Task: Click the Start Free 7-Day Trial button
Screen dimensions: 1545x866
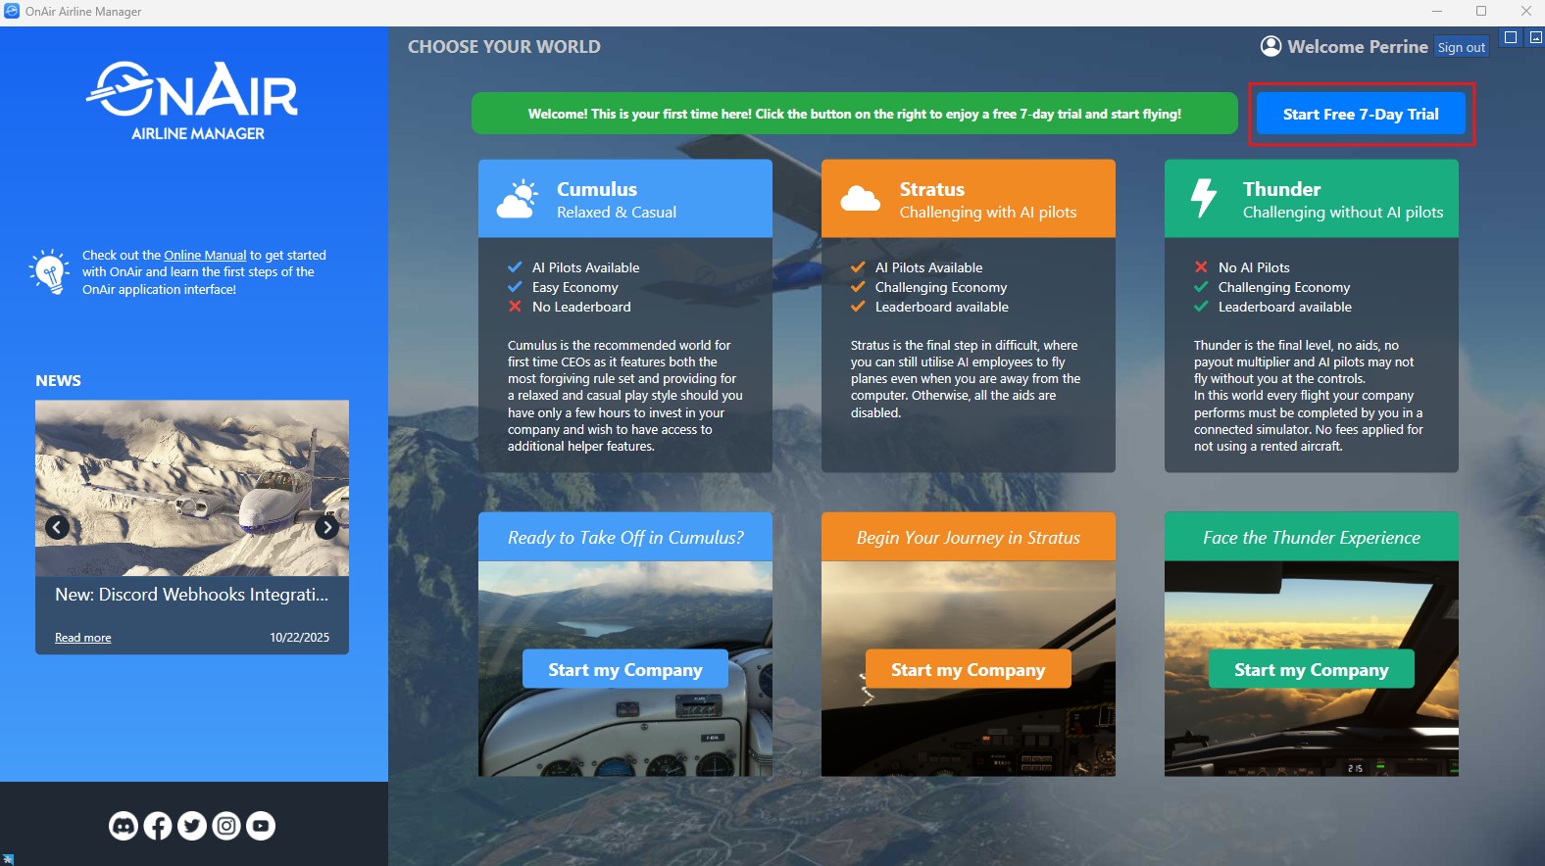Action: pos(1361,114)
